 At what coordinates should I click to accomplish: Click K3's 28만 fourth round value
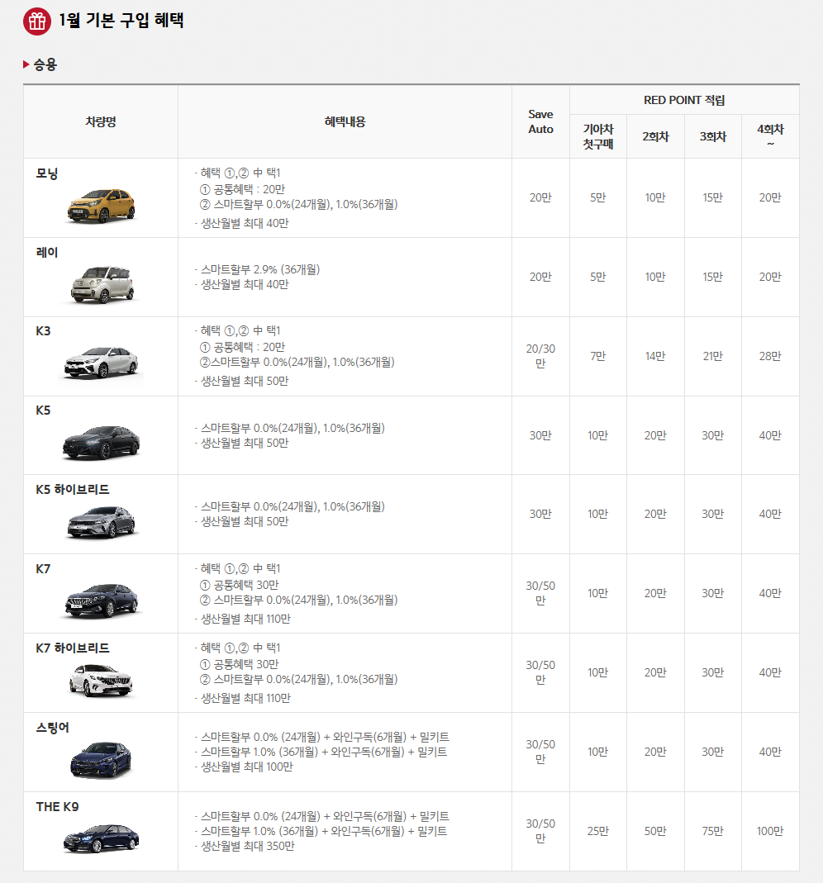point(770,357)
